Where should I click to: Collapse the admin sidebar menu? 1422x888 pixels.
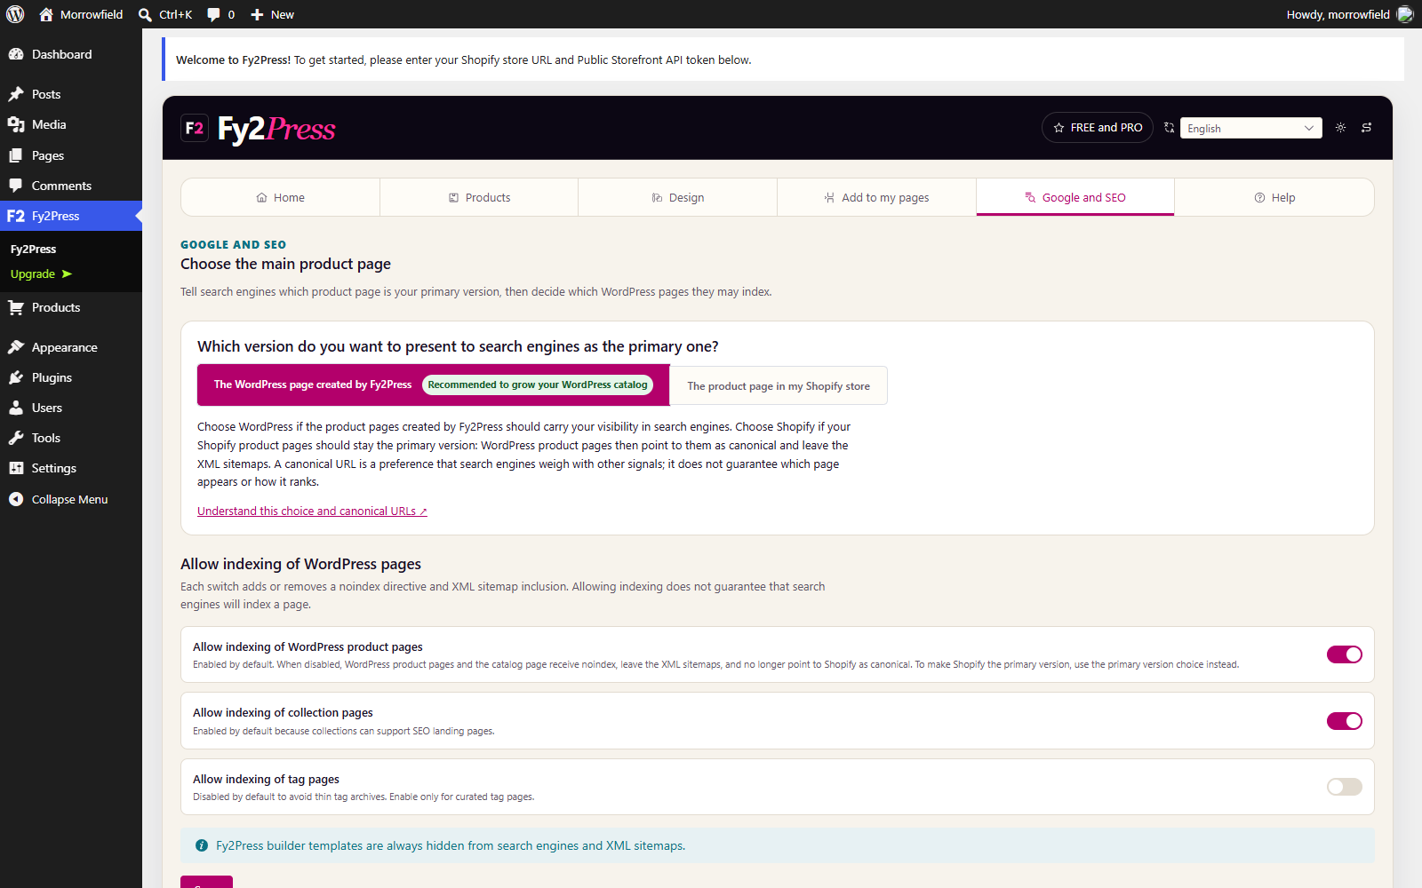[71, 499]
